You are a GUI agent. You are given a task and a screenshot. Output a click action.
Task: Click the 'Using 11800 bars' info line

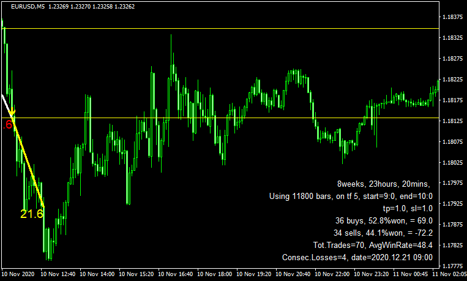click(x=351, y=197)
